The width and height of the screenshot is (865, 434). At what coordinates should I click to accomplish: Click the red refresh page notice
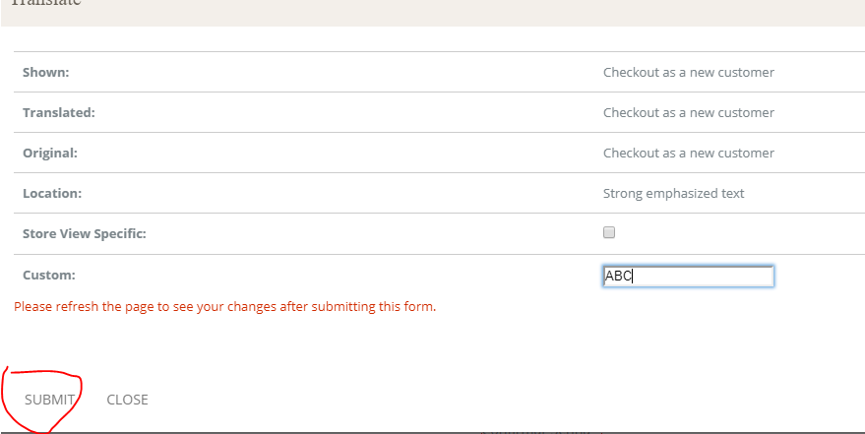(x=224, y=307)
